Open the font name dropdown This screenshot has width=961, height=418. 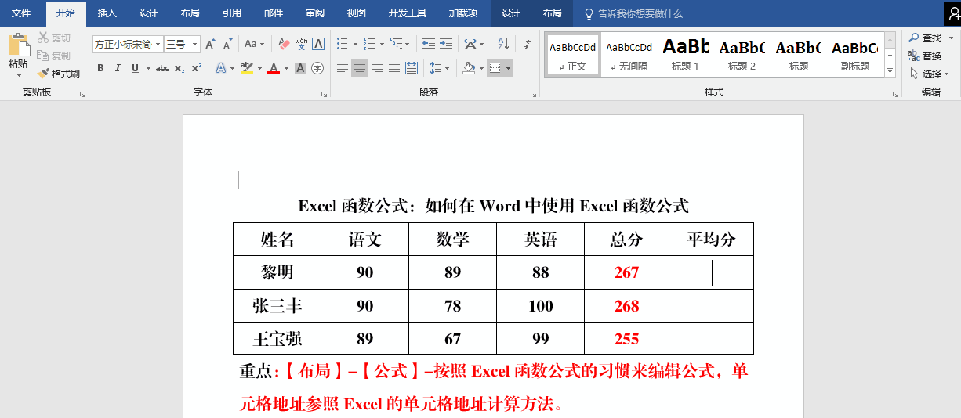tap(158, 45)
